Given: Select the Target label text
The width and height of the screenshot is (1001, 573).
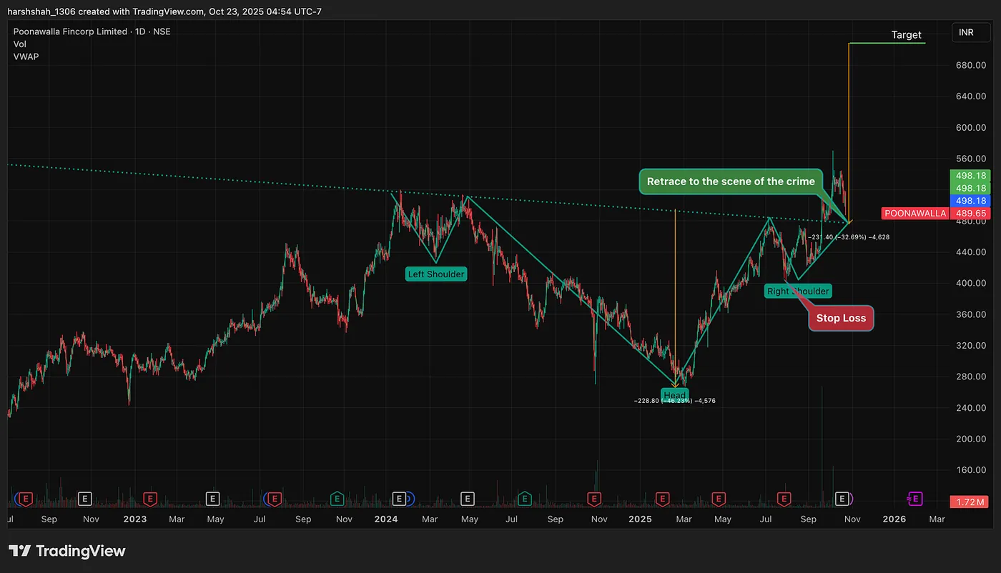Looking at the screenshot, I should (x=907, y=35).
